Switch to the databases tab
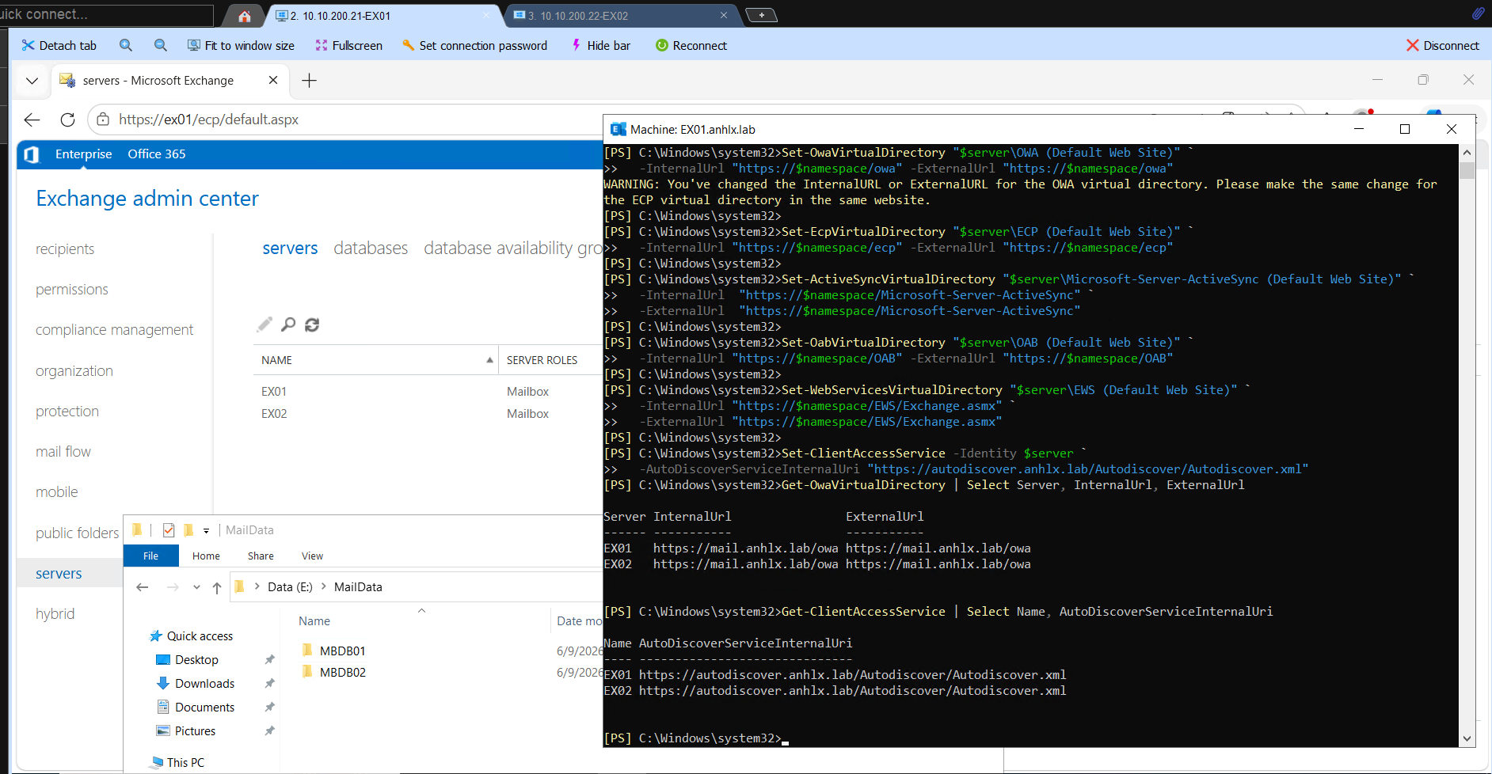Viewport: 1492px width, 774px height. (371, 249)
